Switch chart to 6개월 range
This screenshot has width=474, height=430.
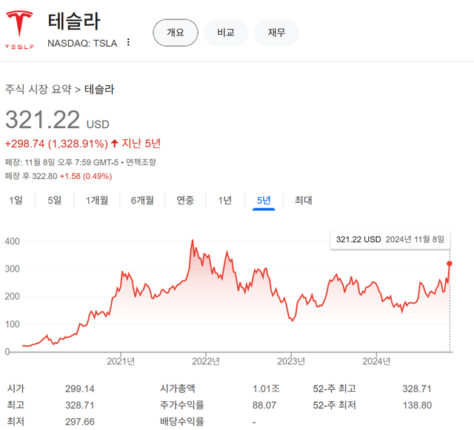tap(142, 200)
